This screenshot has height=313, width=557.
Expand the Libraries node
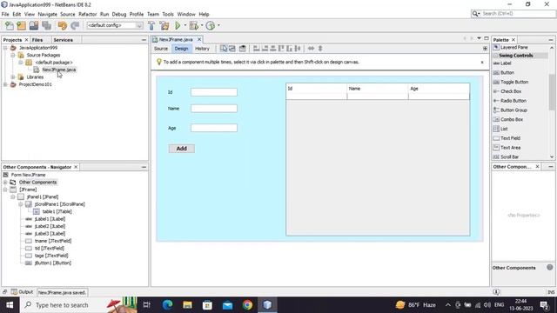pyautogui.click(x=13, y=77)
